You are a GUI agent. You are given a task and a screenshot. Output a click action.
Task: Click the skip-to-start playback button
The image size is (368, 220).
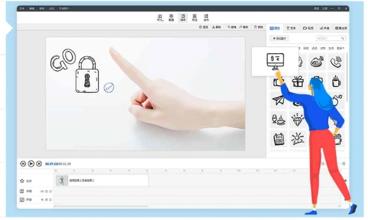[x=23, y=164]
